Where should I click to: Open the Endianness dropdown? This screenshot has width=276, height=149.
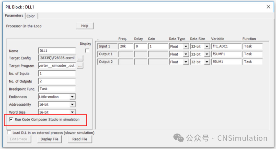click(73, 97)
